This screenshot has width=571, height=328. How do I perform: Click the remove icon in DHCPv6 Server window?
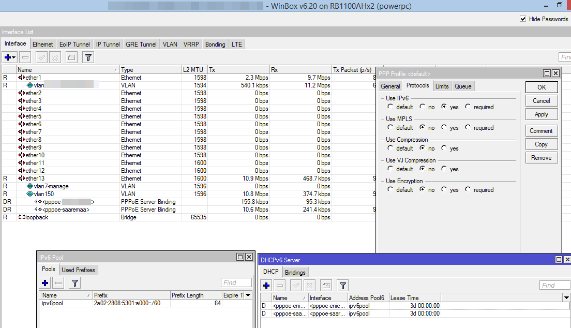[x=280, y=286]
